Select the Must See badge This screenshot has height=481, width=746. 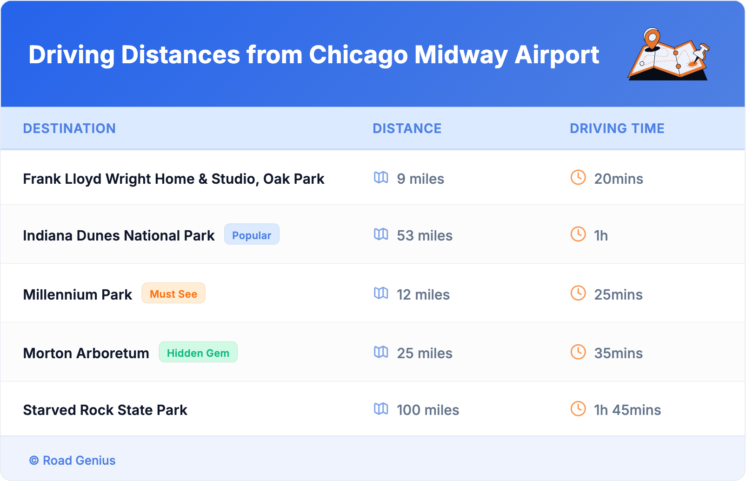(x=173, y=294)
